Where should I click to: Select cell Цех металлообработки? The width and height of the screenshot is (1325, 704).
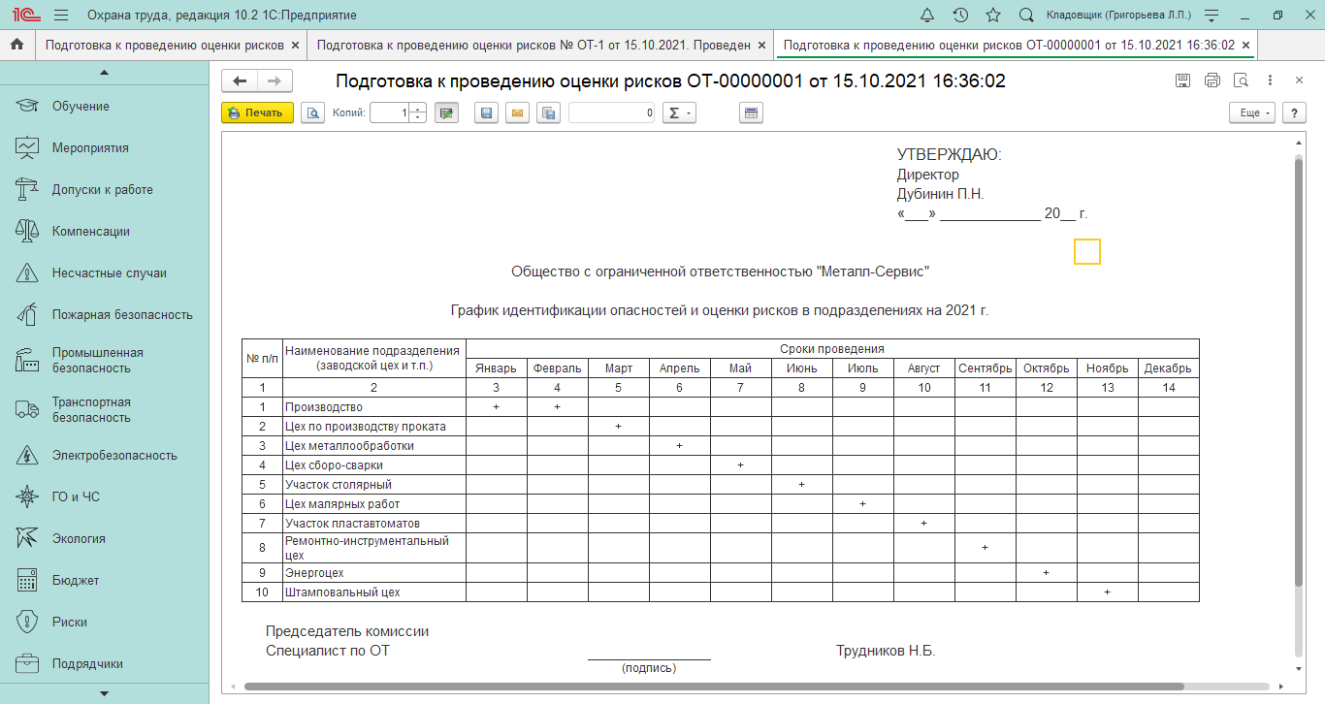pos(374,446)
